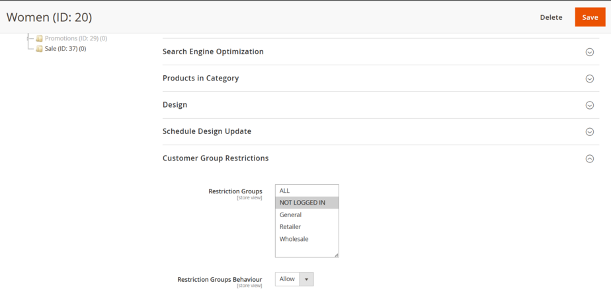The width and height of the screenshot is (611, 295).
Task: Open the Sale (ID: 37) category
Action: 65,49
